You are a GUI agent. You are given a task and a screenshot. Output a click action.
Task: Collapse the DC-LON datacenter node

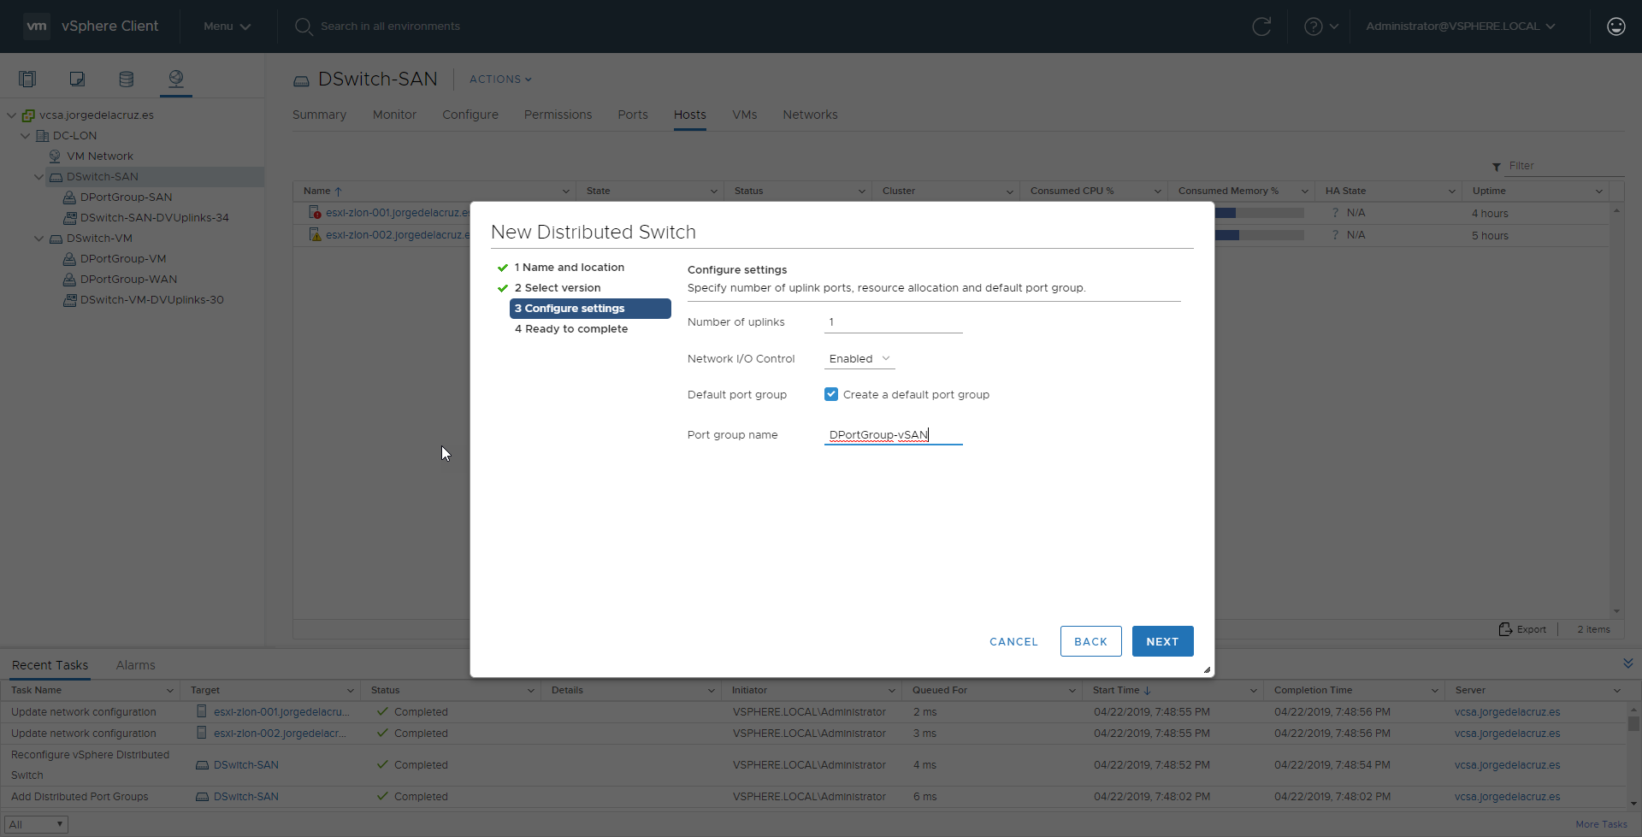coord(26,136)
